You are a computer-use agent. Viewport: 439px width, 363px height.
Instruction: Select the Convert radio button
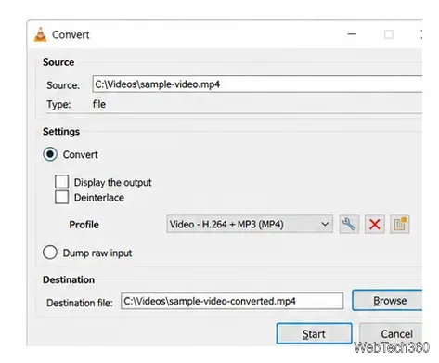(50, 154)
